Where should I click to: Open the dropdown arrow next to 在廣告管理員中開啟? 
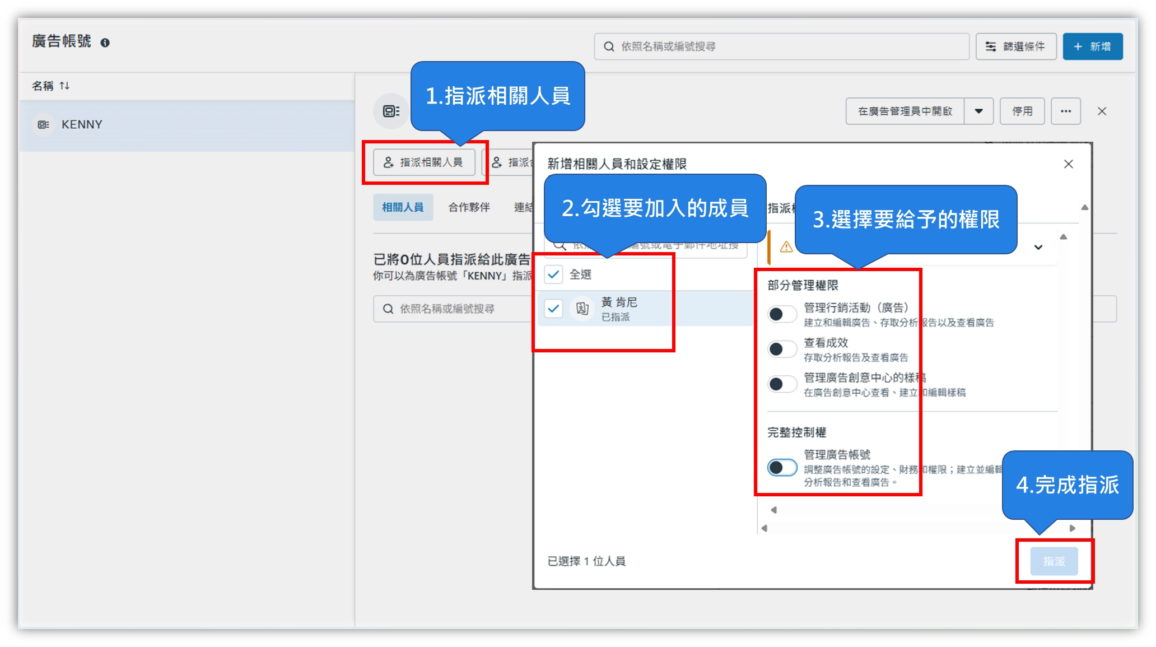[x=978, y=111]
